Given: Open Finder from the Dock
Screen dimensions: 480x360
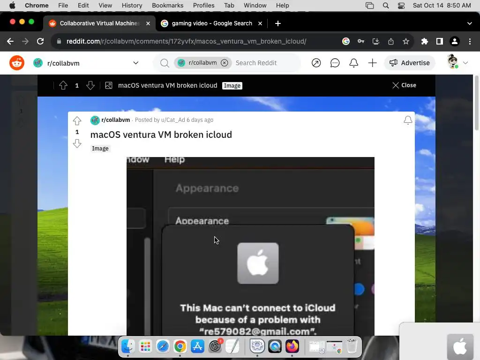Looking at the screenshot, I should click(128, 346).
